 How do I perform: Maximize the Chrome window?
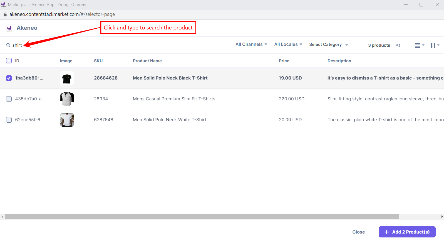tap(421, 5)
